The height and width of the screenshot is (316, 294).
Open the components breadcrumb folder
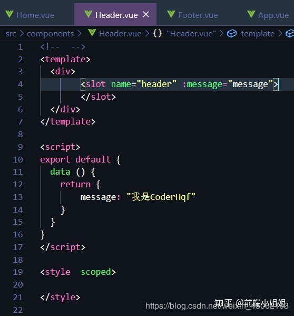50,34
